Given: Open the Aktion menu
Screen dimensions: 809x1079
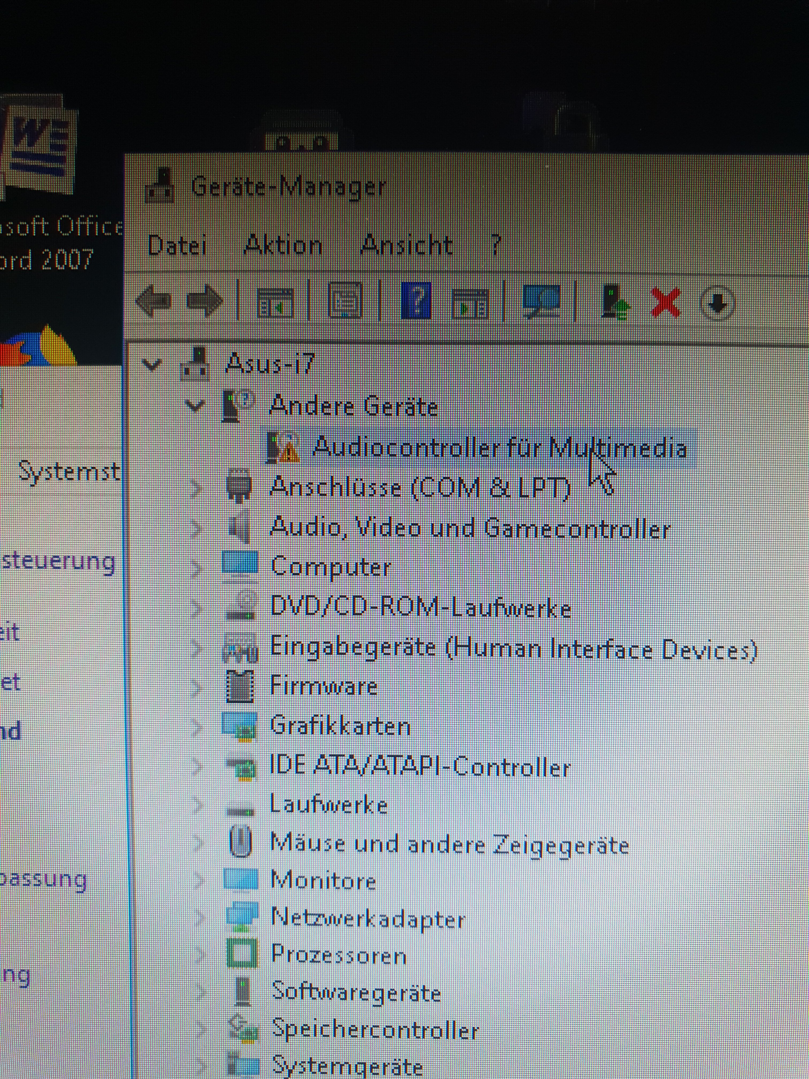Looking at the screenshot, I should [x=282, y=244].
